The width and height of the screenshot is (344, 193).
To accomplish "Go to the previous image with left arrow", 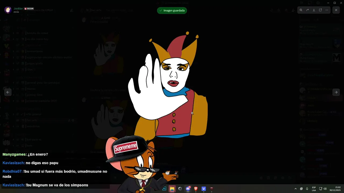I will pos(8,92).
